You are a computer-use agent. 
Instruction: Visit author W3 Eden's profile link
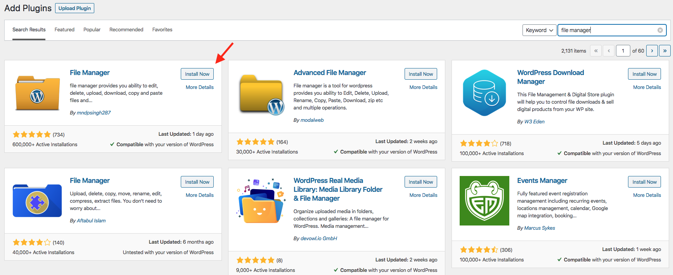point(535,121)
